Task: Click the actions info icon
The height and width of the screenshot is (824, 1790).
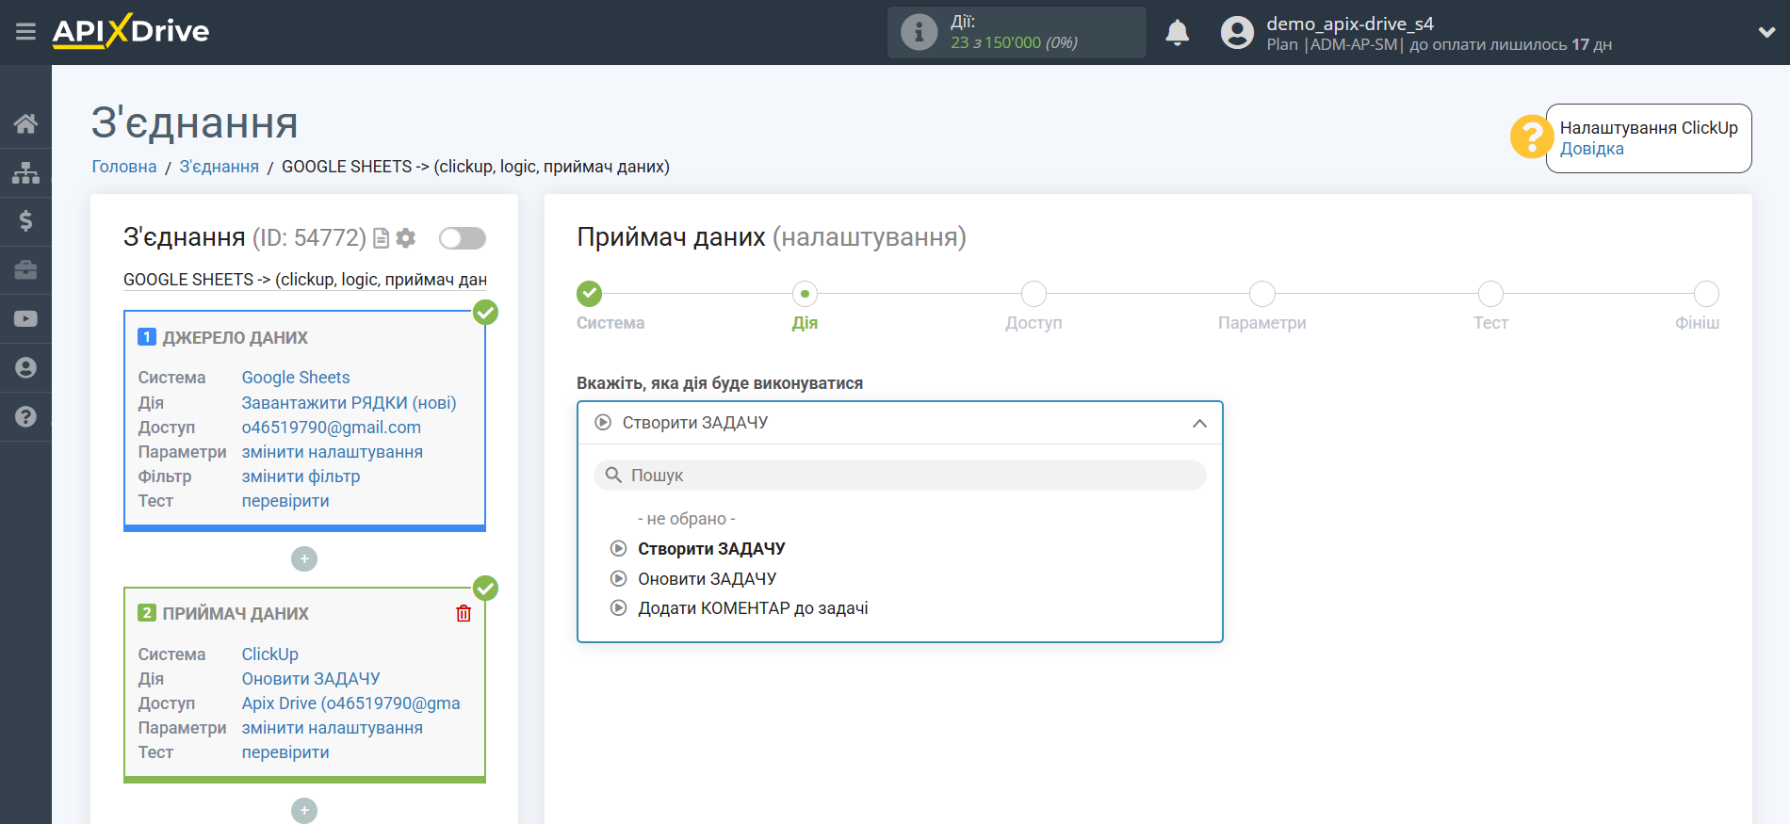Action: coord(919,32)
